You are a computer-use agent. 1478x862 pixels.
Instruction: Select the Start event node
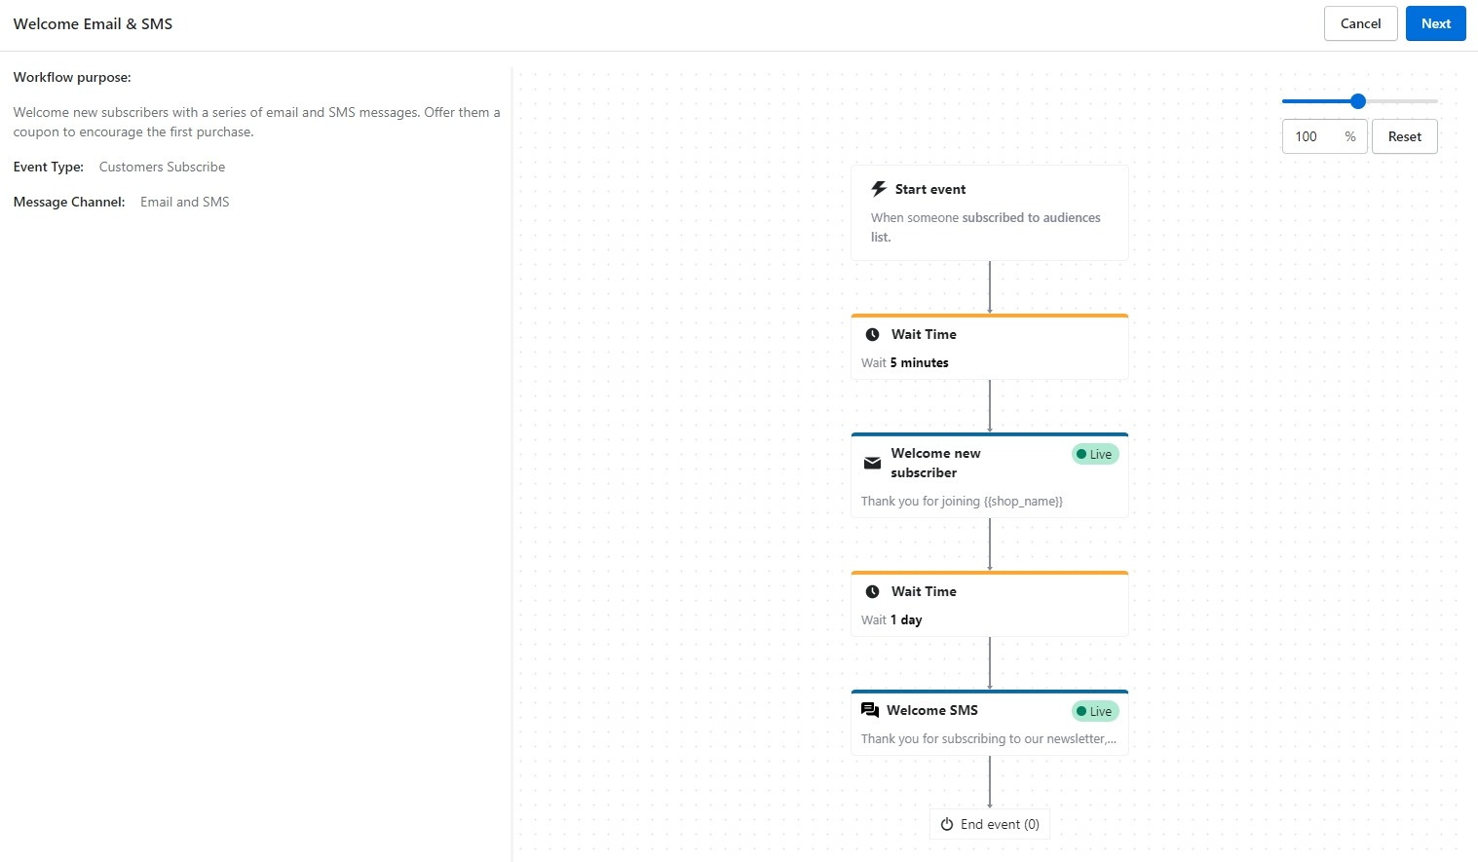989,212
